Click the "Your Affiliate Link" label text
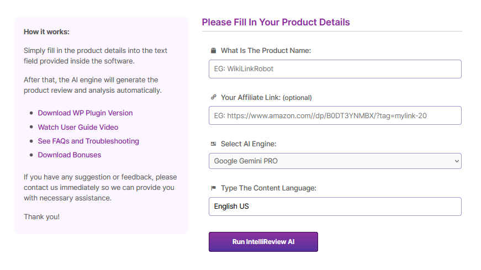This screenshot has width=481, height=270. pos(251,97)
